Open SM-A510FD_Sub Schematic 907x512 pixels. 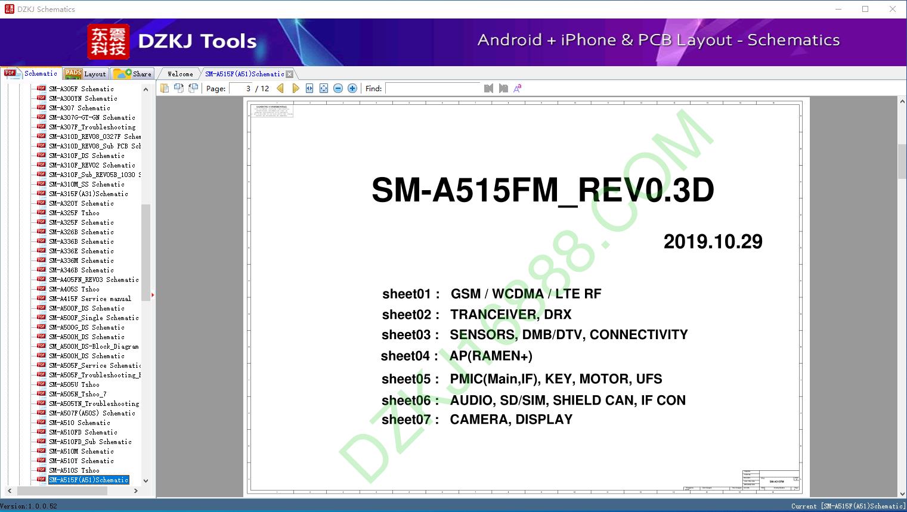tap(90, 442)
